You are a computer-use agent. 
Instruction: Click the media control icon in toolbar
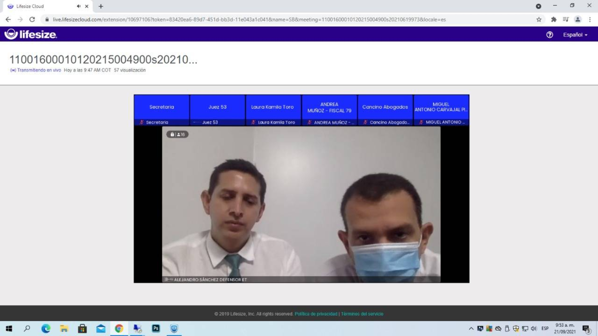coord(566,19)
